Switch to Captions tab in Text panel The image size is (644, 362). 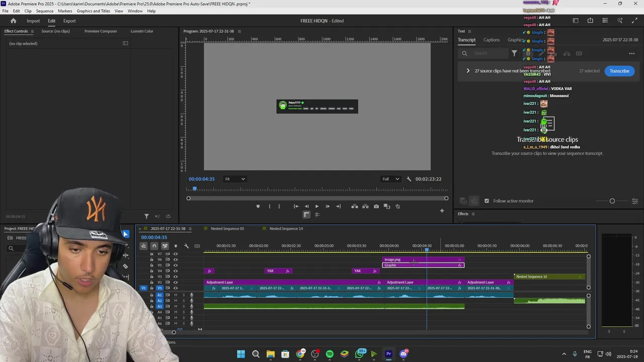(492, 40)
